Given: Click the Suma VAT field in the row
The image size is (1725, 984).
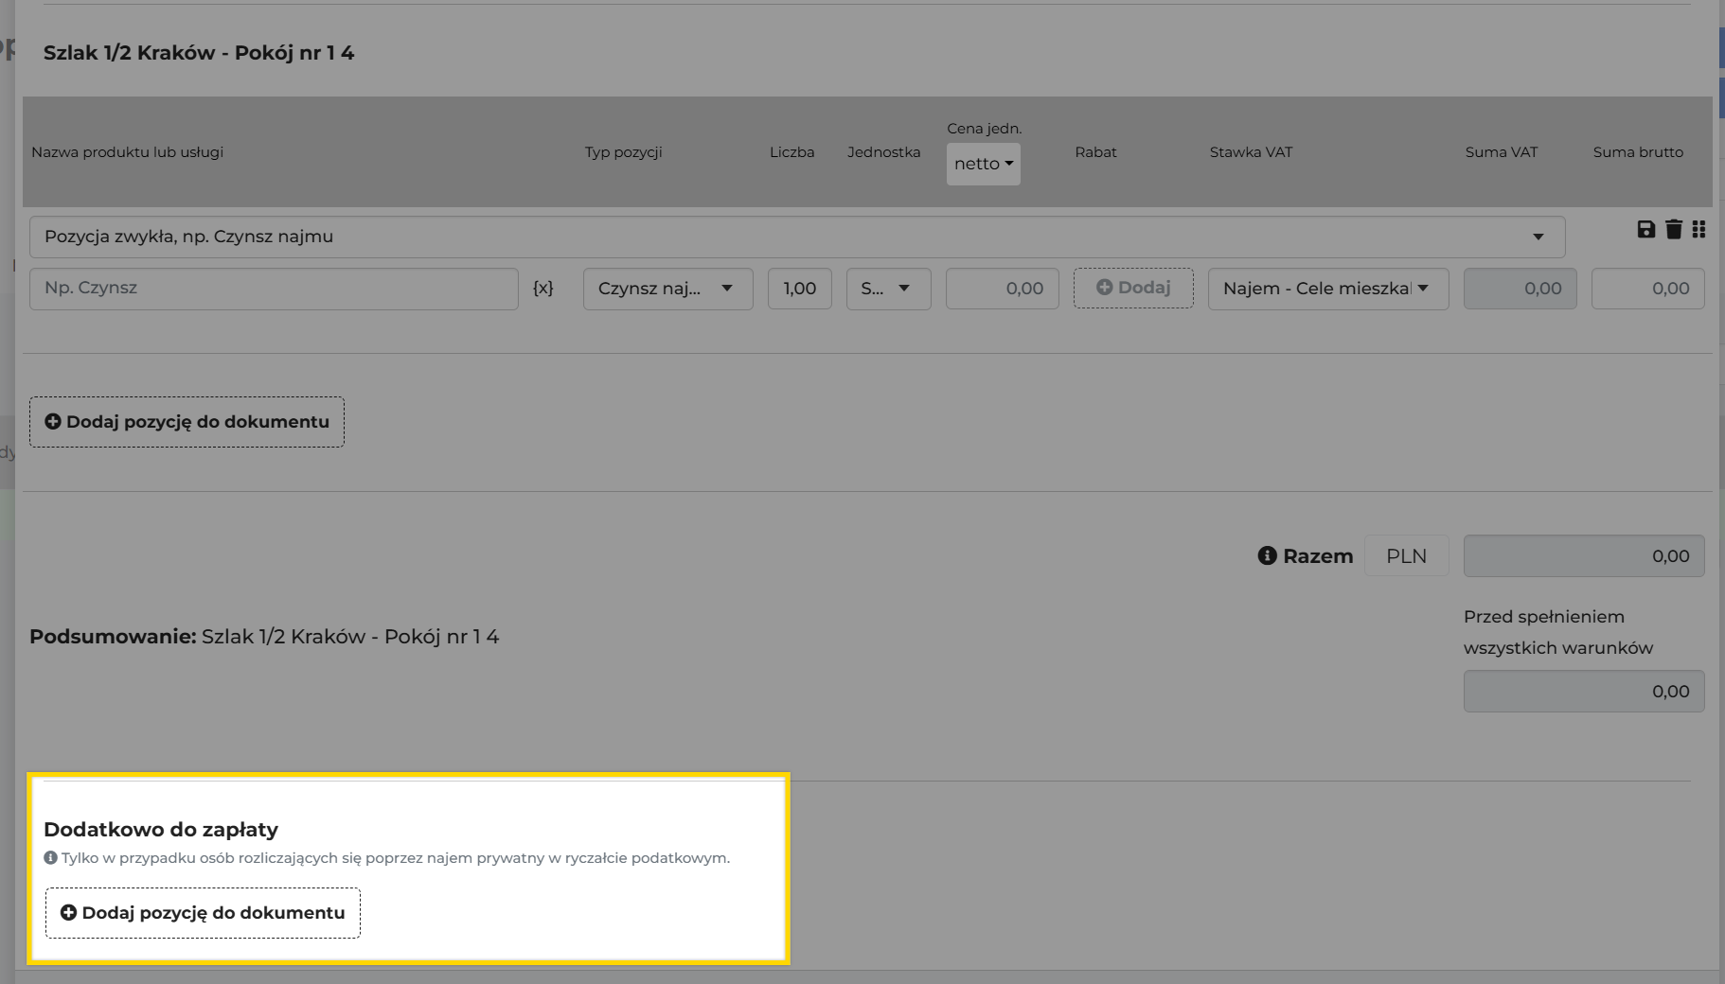Looking at the screenshot, I should tap(1520, 289).
